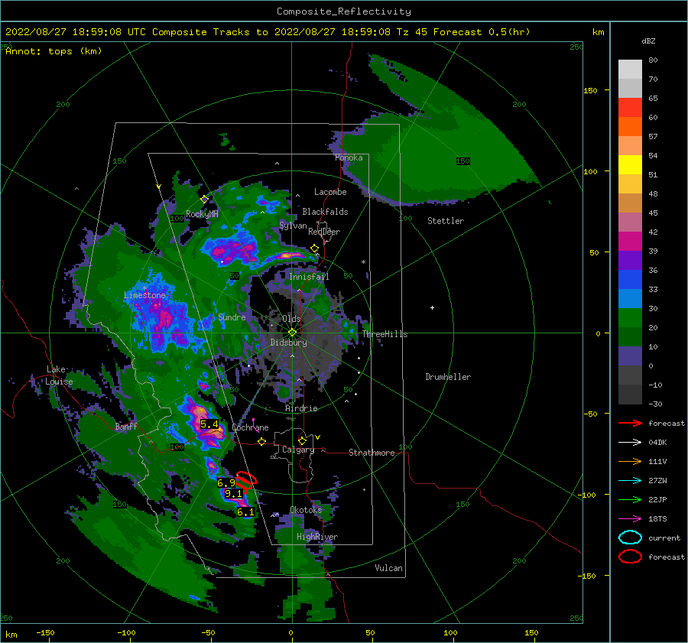The width and height of the screenshot is (688, 643).
Task: Click the Sundre town label
Action: (232, 317)
